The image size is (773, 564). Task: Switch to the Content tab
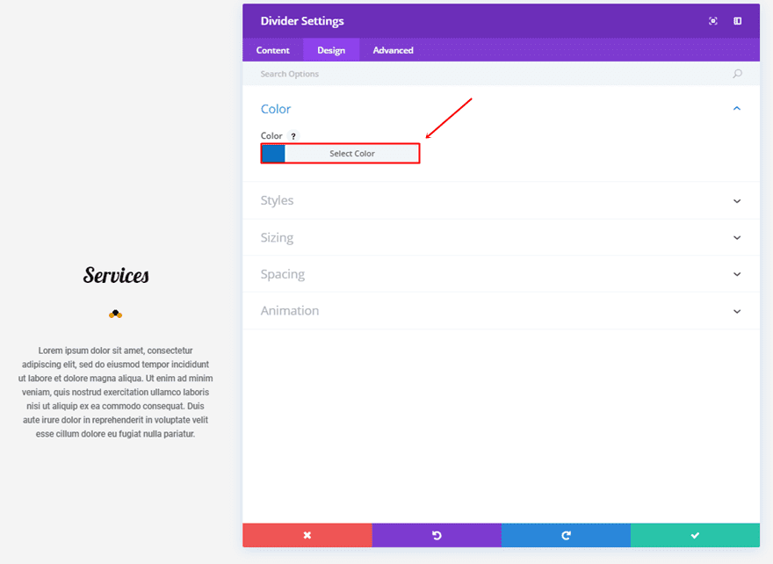pos(273,50)
